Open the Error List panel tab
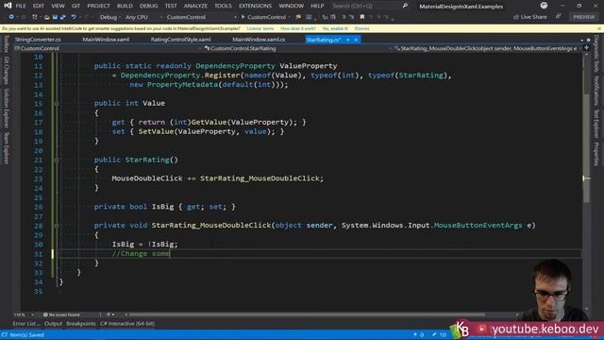604x340 pixels. pos(26,324)
